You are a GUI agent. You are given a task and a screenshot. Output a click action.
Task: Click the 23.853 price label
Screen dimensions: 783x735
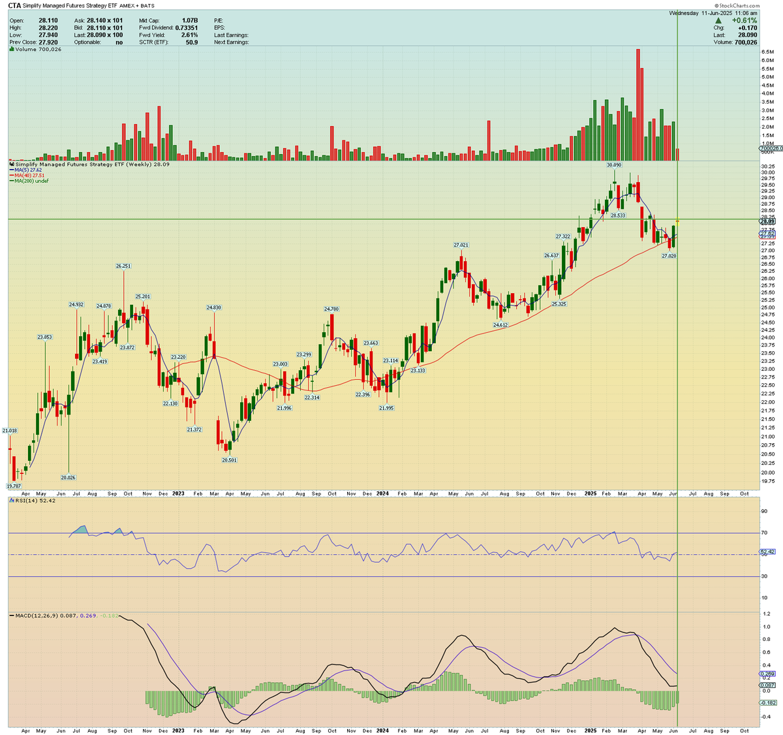[x=44, y=337]
